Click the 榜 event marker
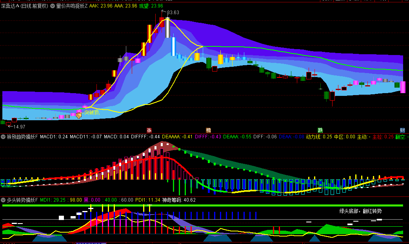 [208, 130]
